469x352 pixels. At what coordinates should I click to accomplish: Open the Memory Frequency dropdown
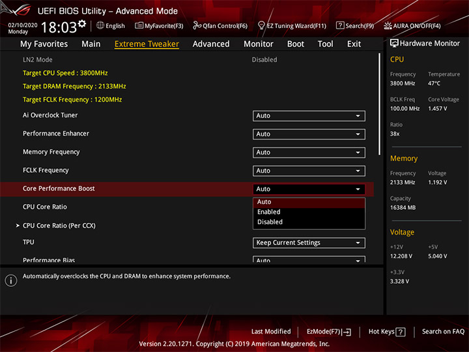[x=309, y=153]
